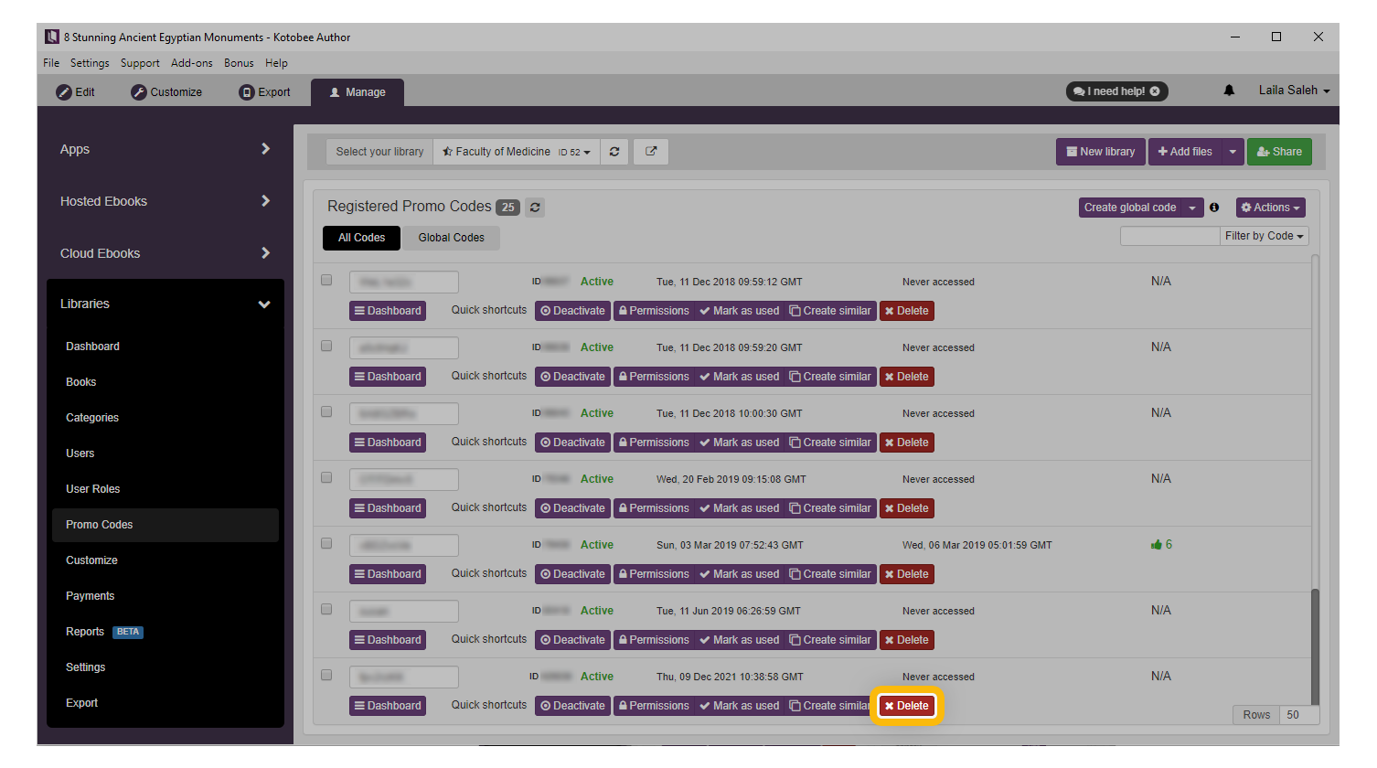Dismiss the I need help badge
Viewport: 1377px width, 768px height.
[1155, 91]
